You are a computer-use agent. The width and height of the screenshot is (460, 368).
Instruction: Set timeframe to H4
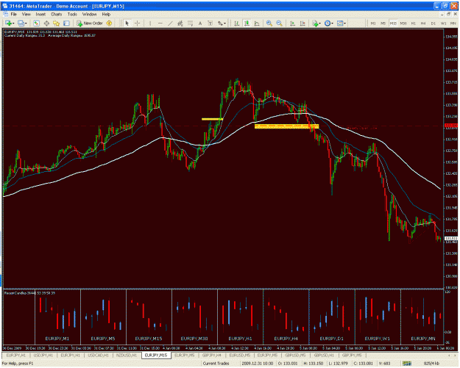click(x=423, y=23)
